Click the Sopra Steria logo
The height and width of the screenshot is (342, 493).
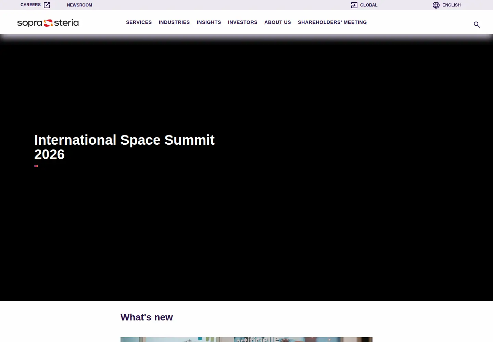coord(48,23)
